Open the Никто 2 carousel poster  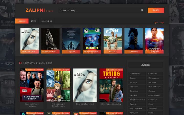tap(113, 41)
